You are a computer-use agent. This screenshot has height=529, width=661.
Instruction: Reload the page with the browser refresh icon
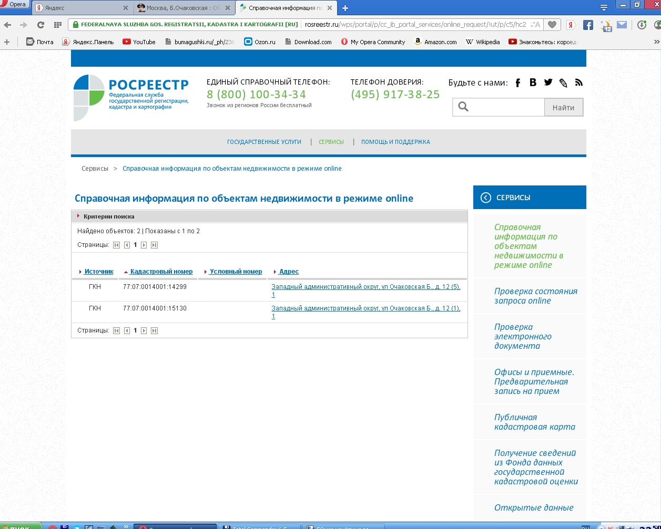(40, 25)
